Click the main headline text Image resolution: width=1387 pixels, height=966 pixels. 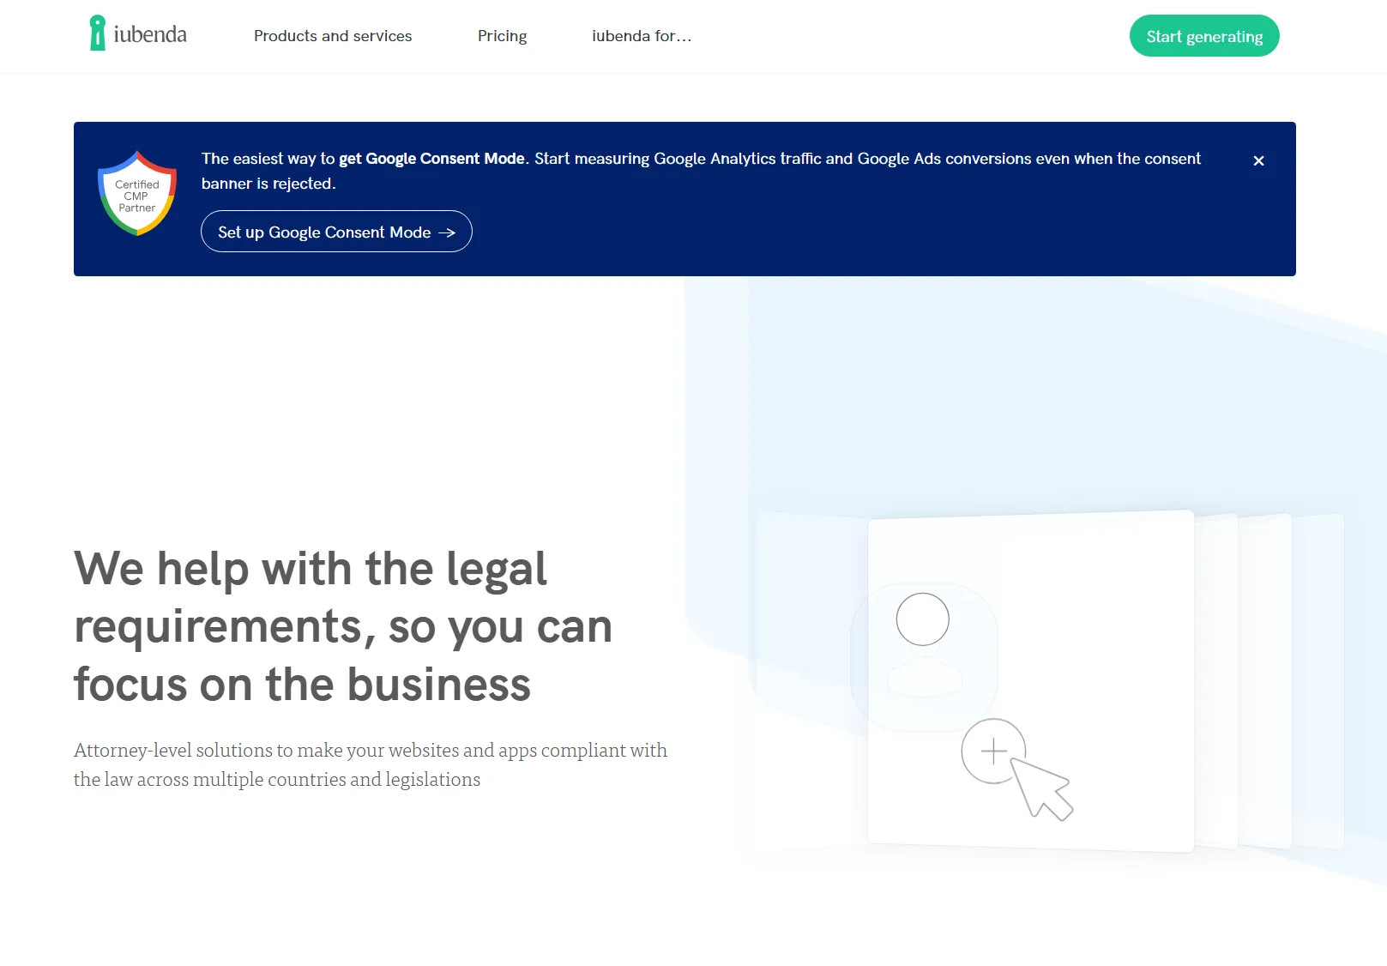(x=343, y=626)
